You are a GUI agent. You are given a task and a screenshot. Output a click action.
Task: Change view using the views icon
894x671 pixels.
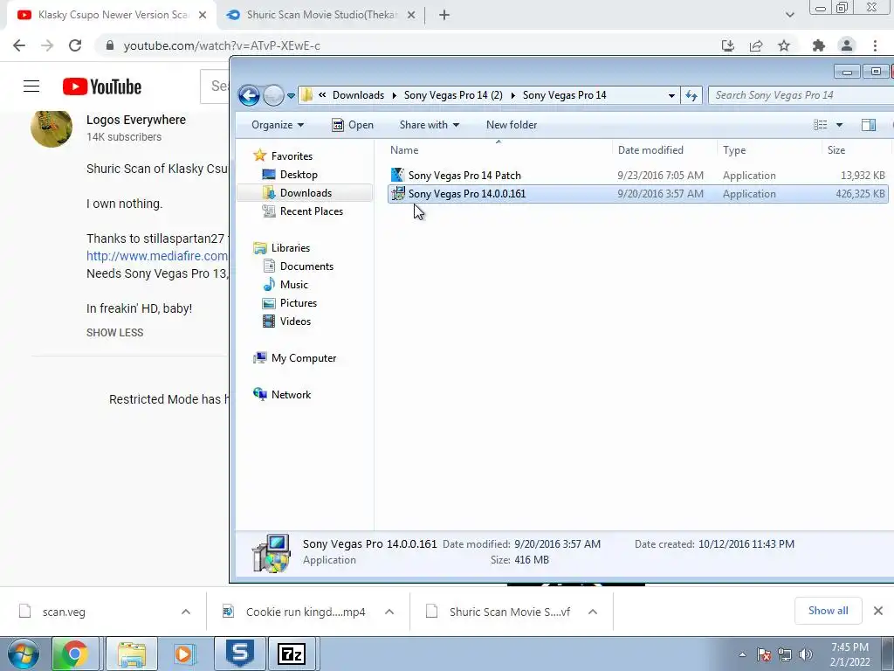(x=820, y=125)
